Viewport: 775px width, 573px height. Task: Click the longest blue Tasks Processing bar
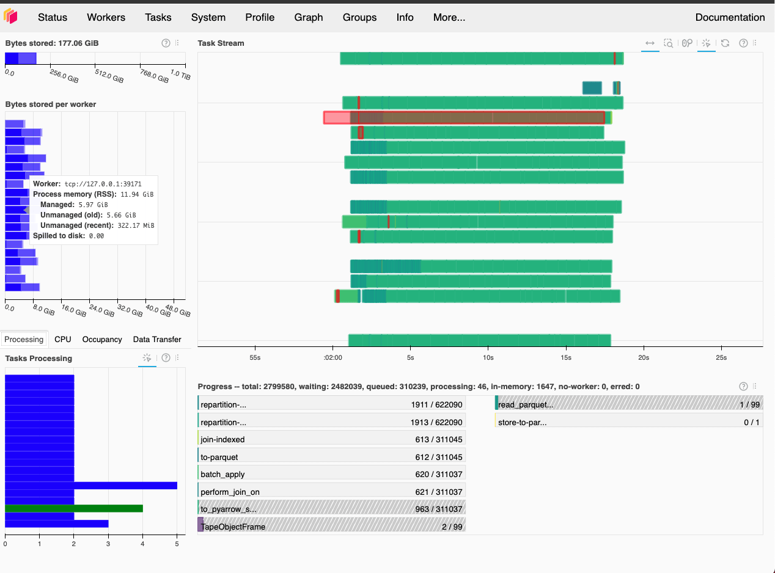[91, 486]
